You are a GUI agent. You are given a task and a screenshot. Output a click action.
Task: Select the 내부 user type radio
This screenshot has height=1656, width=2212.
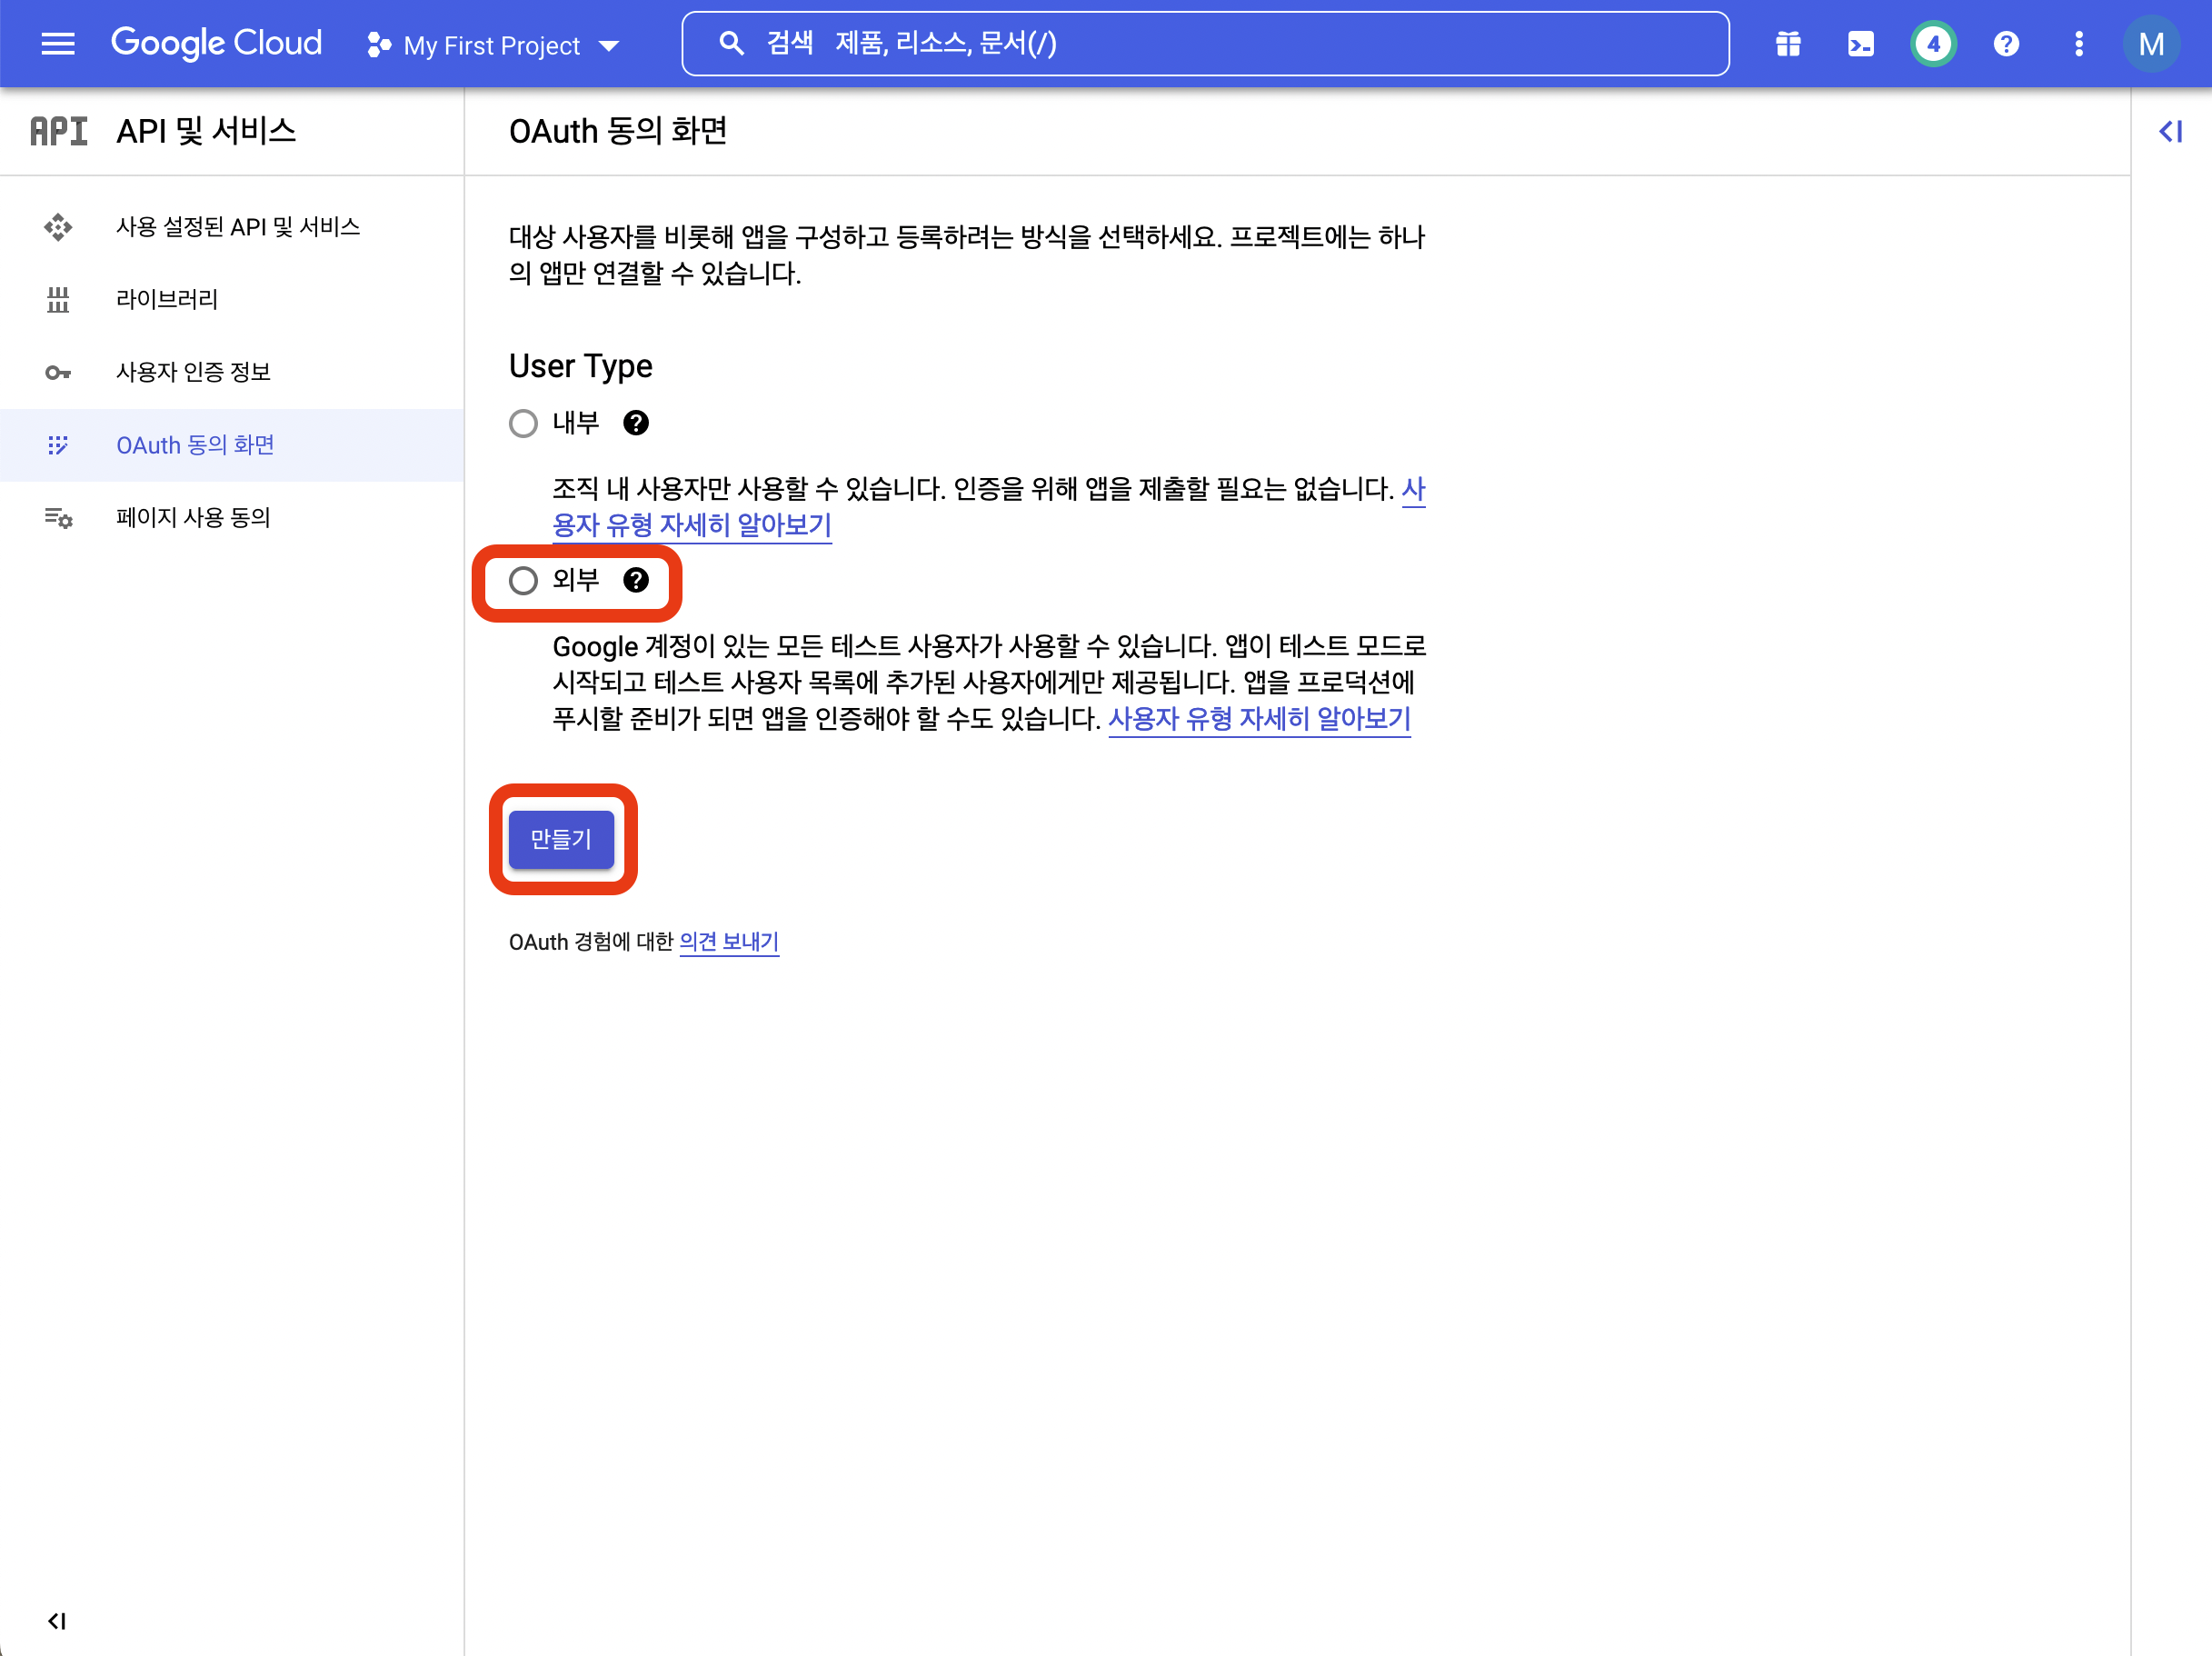[523, 423]
